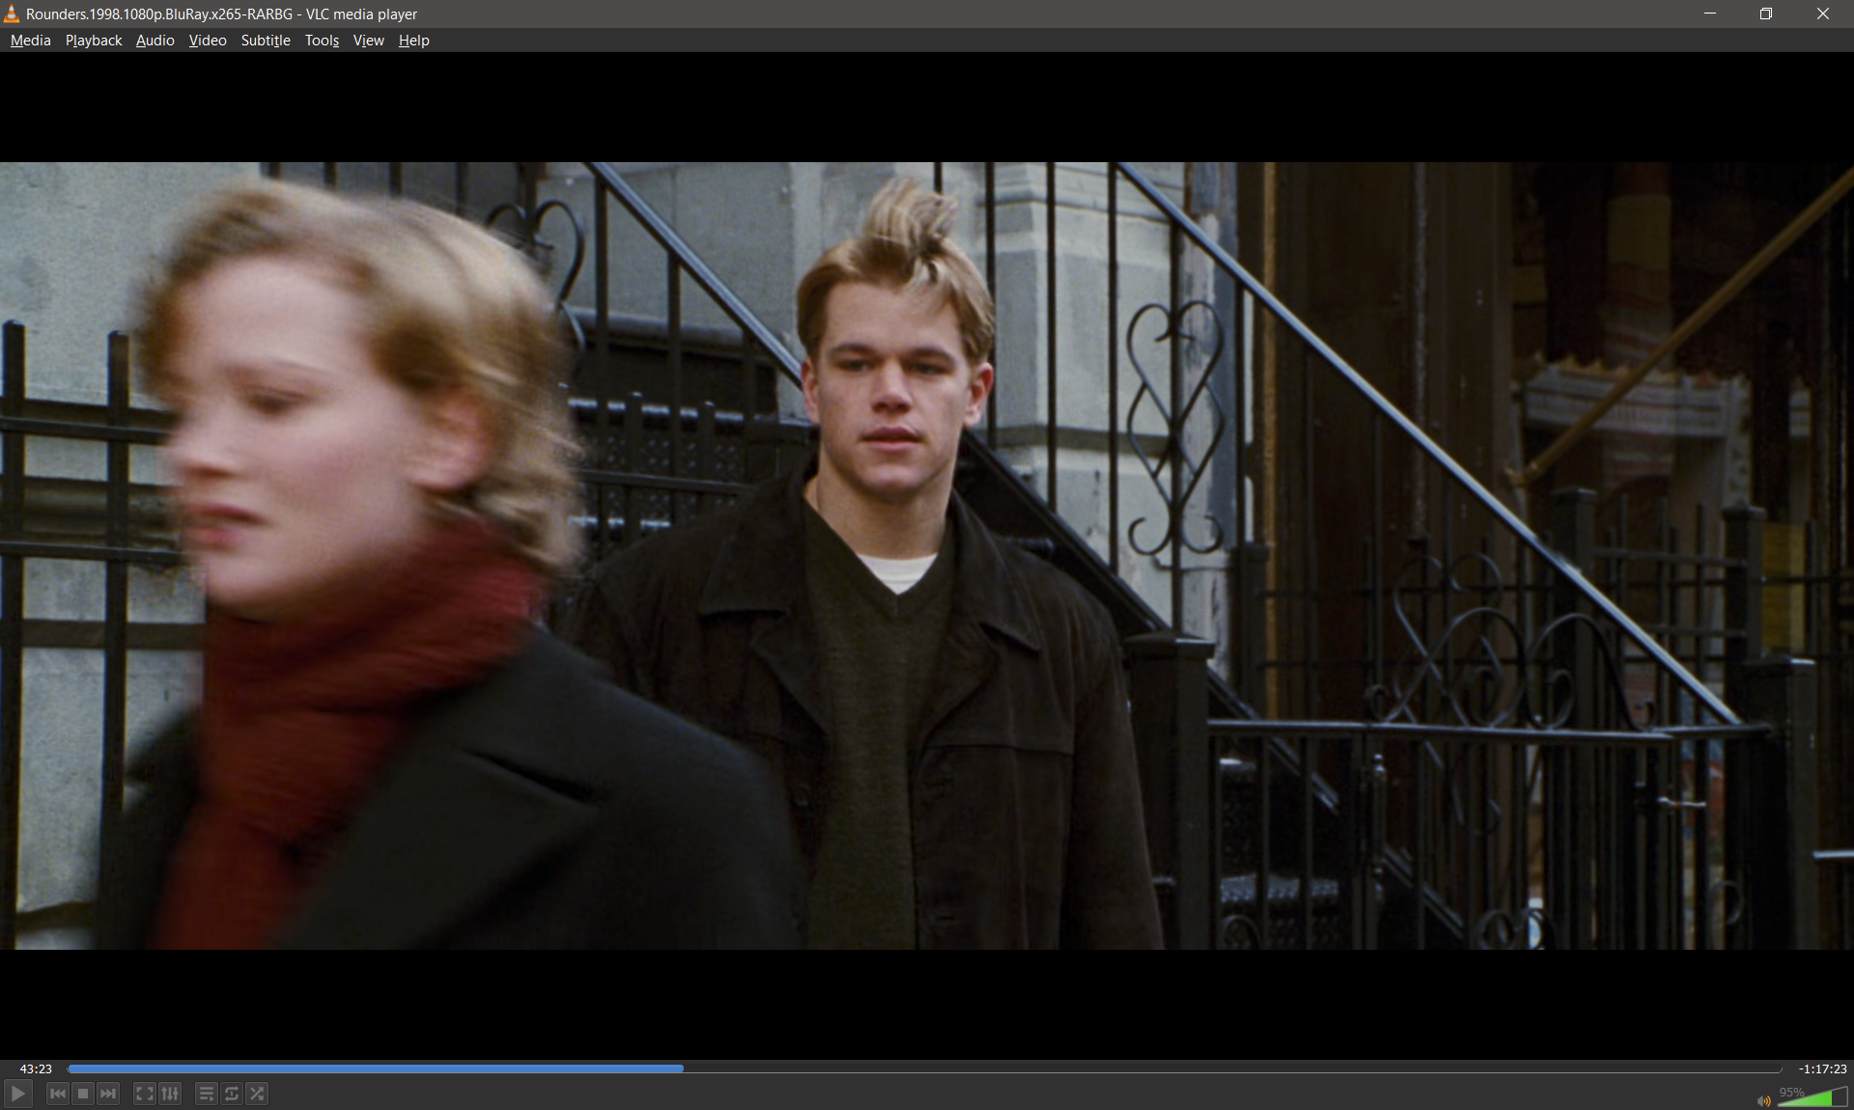The height and width of the screenshot is (1110, 1854).
Task: Jump to previous media item
Action: coord(58,1094)
